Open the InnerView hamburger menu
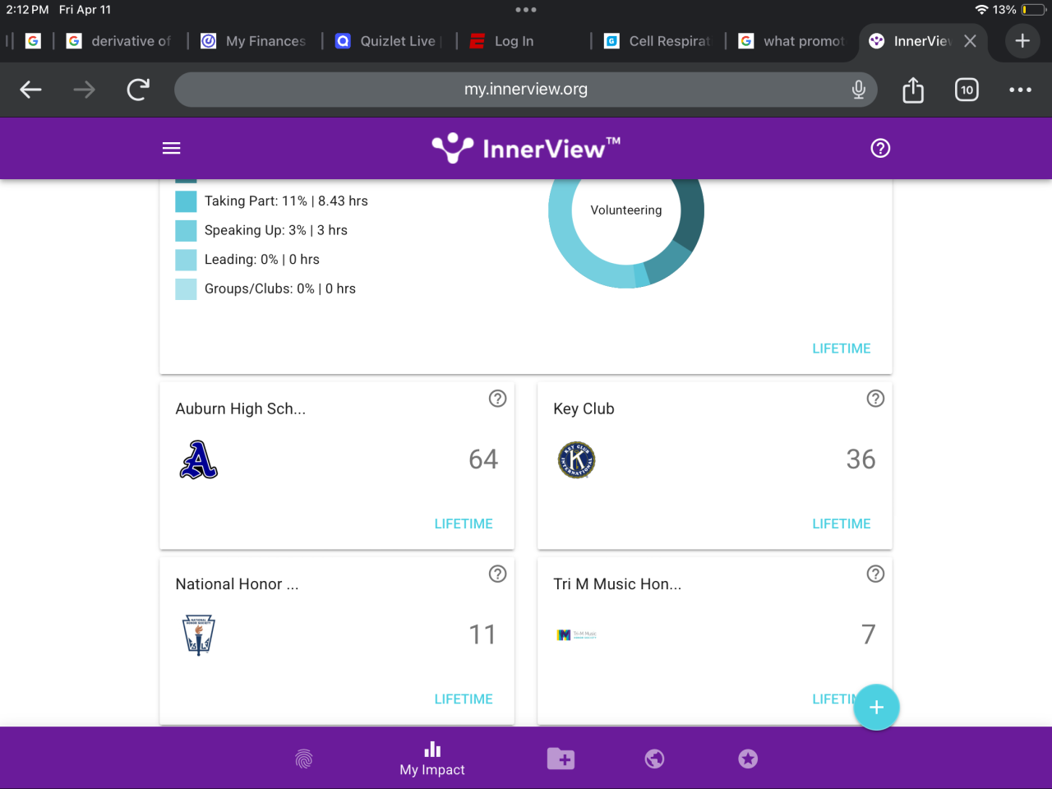This screenshot has height=789, width=1052. (x=171, y=148)
